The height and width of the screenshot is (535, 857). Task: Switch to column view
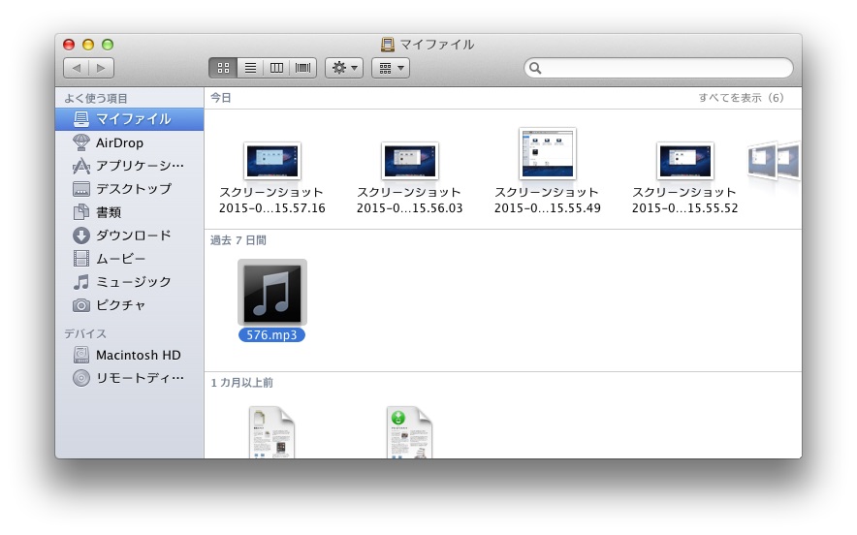point(276,68)
